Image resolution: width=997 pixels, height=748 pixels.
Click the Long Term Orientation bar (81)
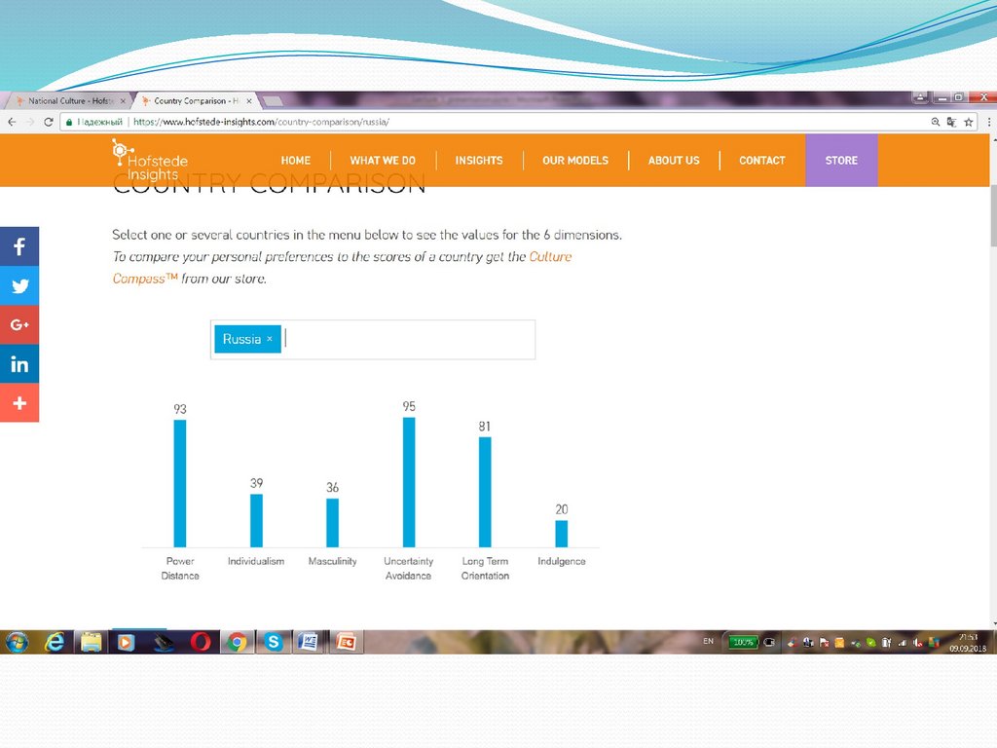(x=485, y=492)
